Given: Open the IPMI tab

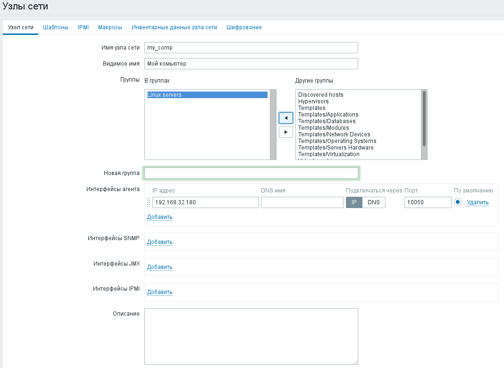Looking at the screenshot, I should 83,27.
